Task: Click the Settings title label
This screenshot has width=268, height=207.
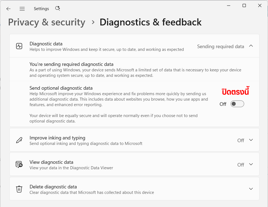Action: [41, 9]
